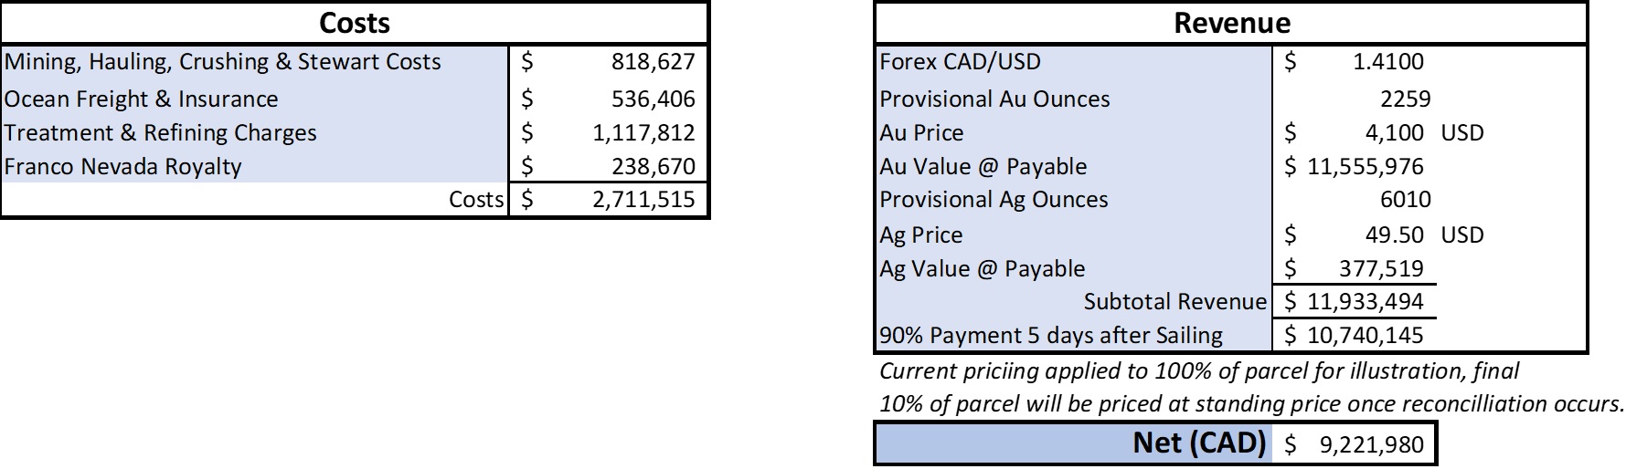This screenshot has height=469, width=1626.
Task: Click the Forex CAD/USD rate 1.4100
Action: (x=1387, y=62)
